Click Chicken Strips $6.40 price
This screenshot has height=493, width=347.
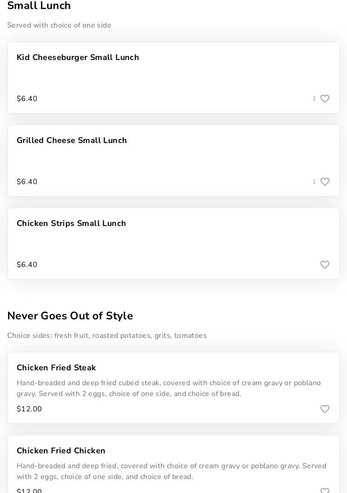click(x=27, y=265)
